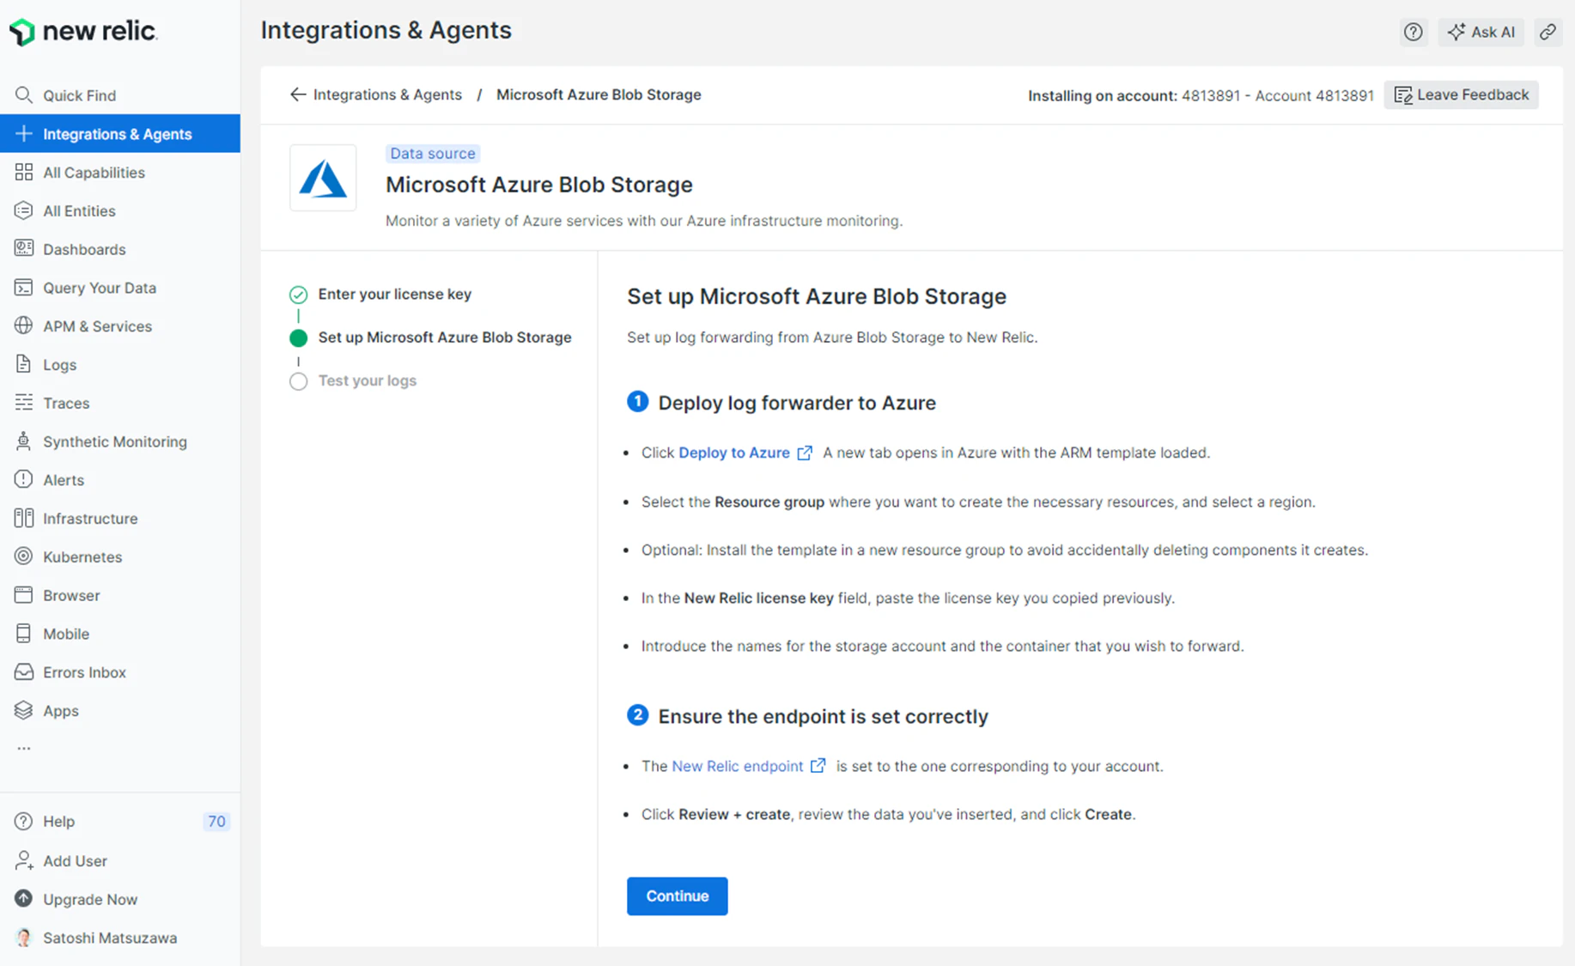Open the Ask AI assistant
This screenshot has width=1575, height=966.
(x=1481, y=33)
